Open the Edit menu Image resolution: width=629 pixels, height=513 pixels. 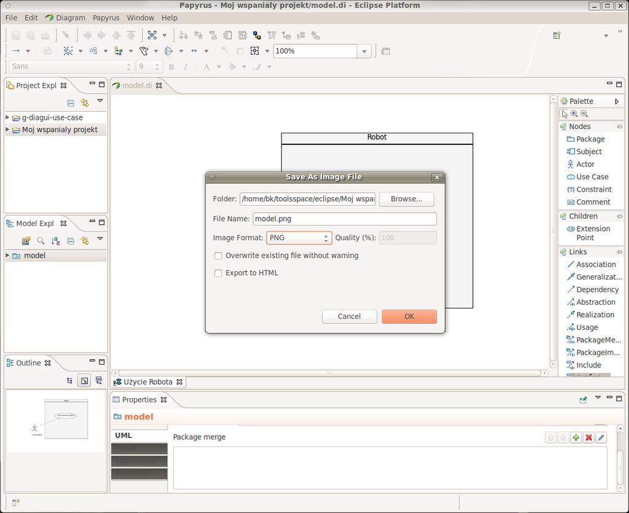[31, 18]
